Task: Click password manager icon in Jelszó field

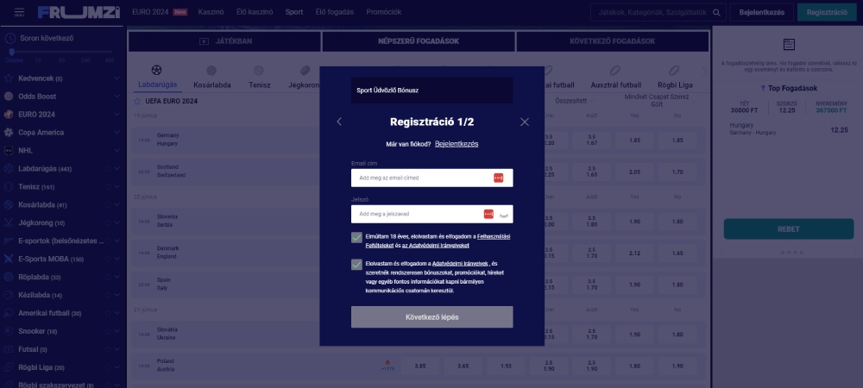Action: 488,215
